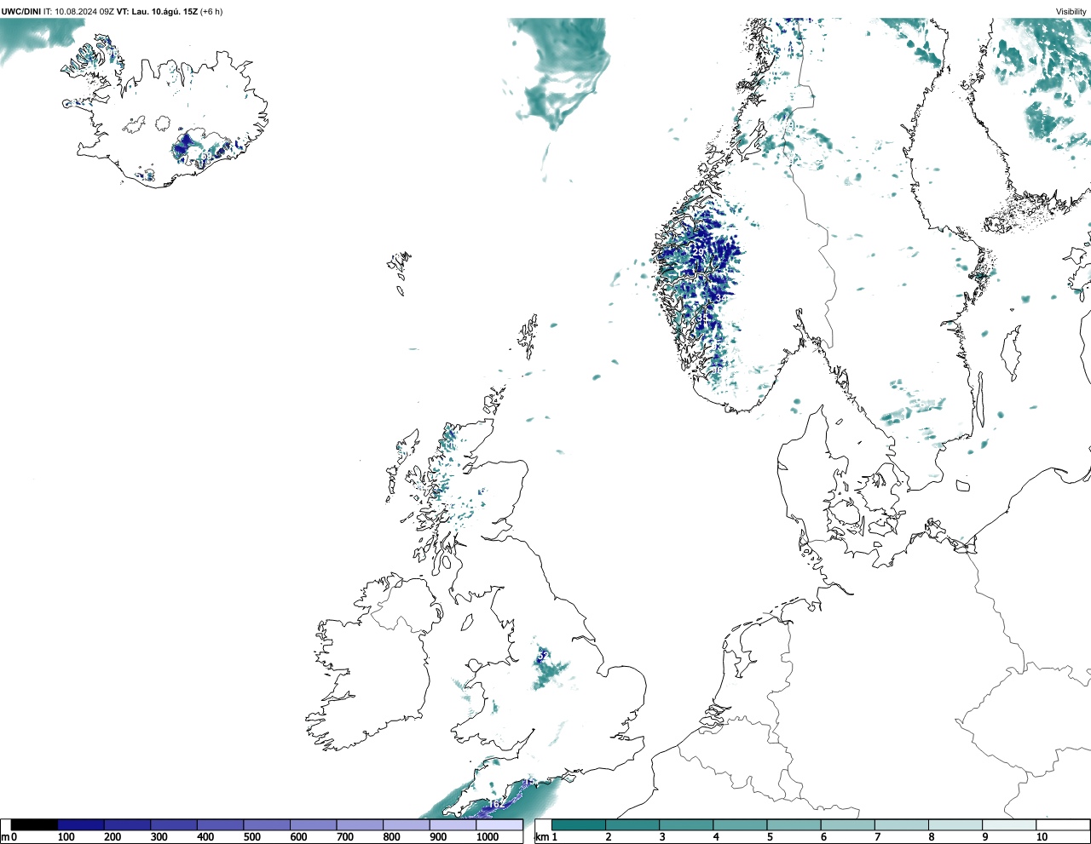This screenshot has width=1091, height=844.
Task: Pick the 600–700 m legend swatch
Action: click(x=313, y=824)
